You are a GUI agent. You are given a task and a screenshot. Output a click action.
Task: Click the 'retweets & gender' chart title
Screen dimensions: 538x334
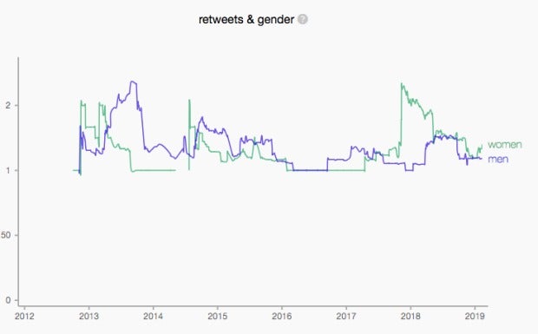246,20
